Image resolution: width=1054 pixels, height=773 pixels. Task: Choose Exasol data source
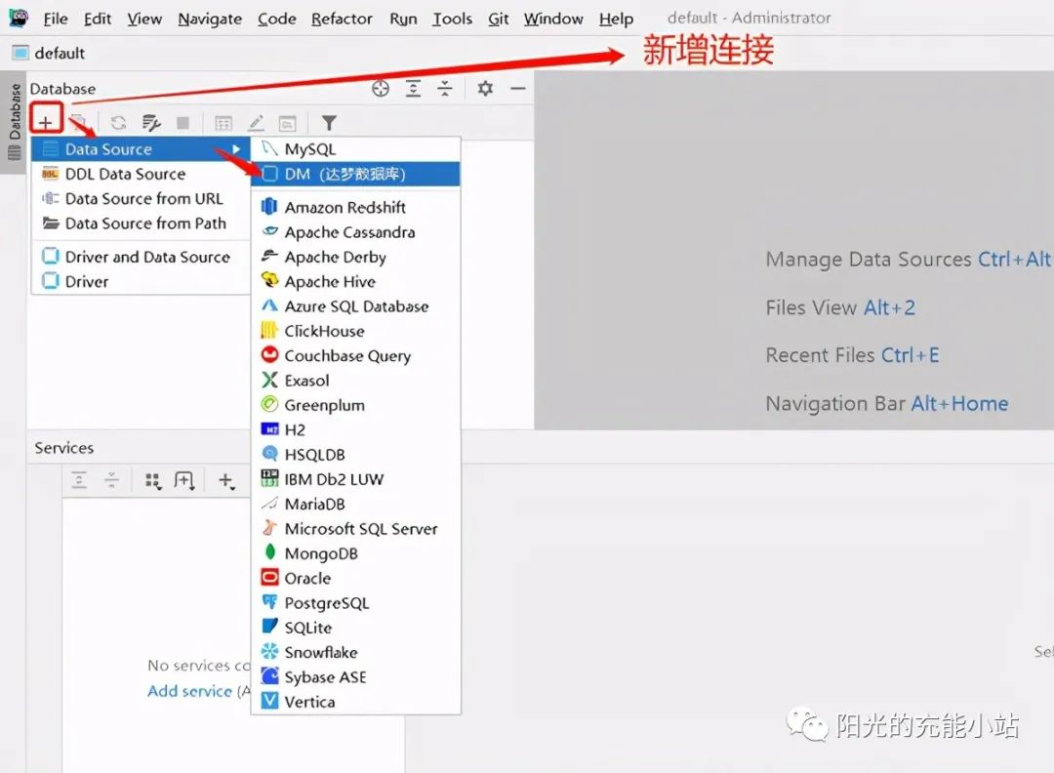click(355, 381)
